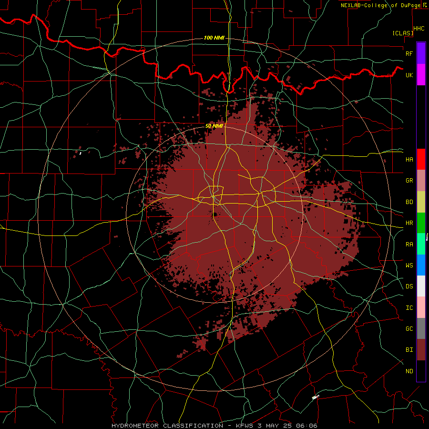The height and width of the screenshot is (429, 429).
Task: Click the HR legend label
Action: click(409, 223)
